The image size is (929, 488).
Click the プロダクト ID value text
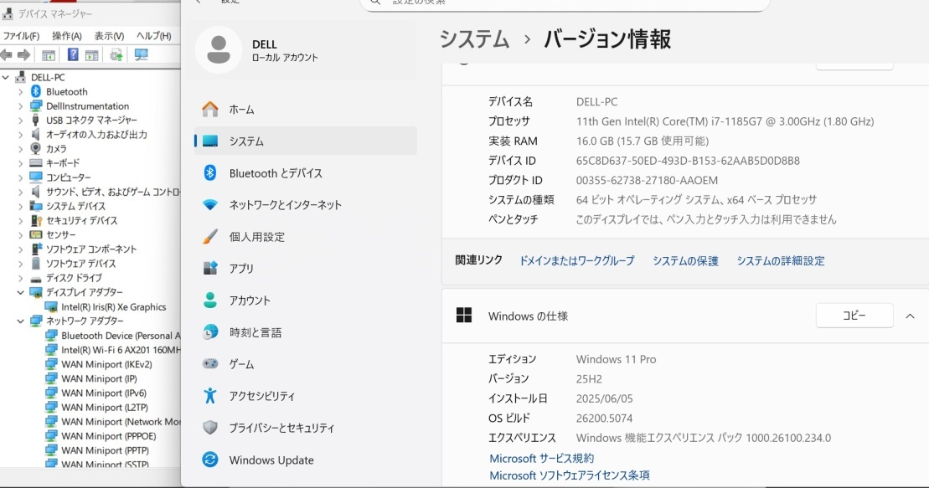647,180
